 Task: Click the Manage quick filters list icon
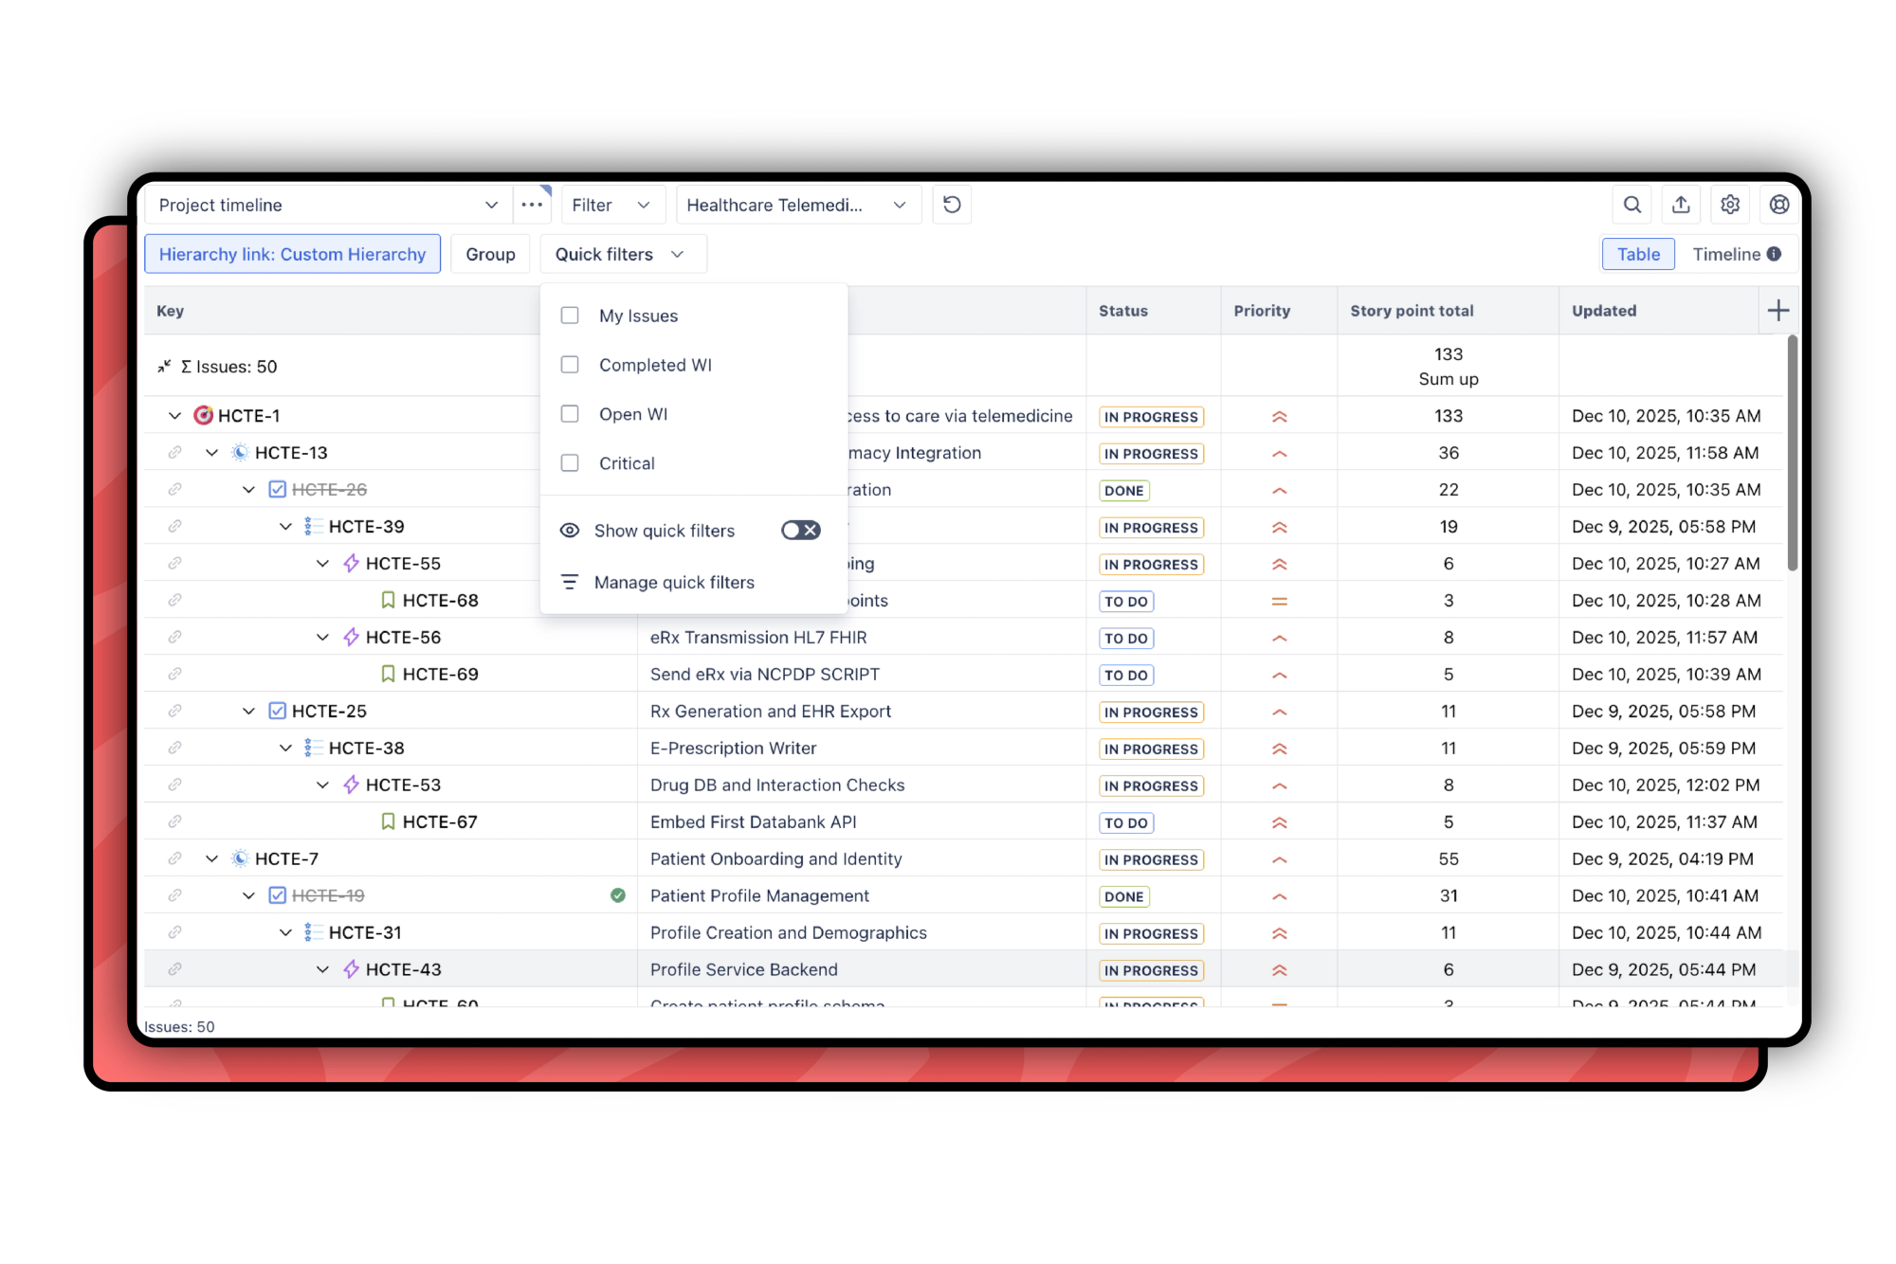click(x=570, y=582)
